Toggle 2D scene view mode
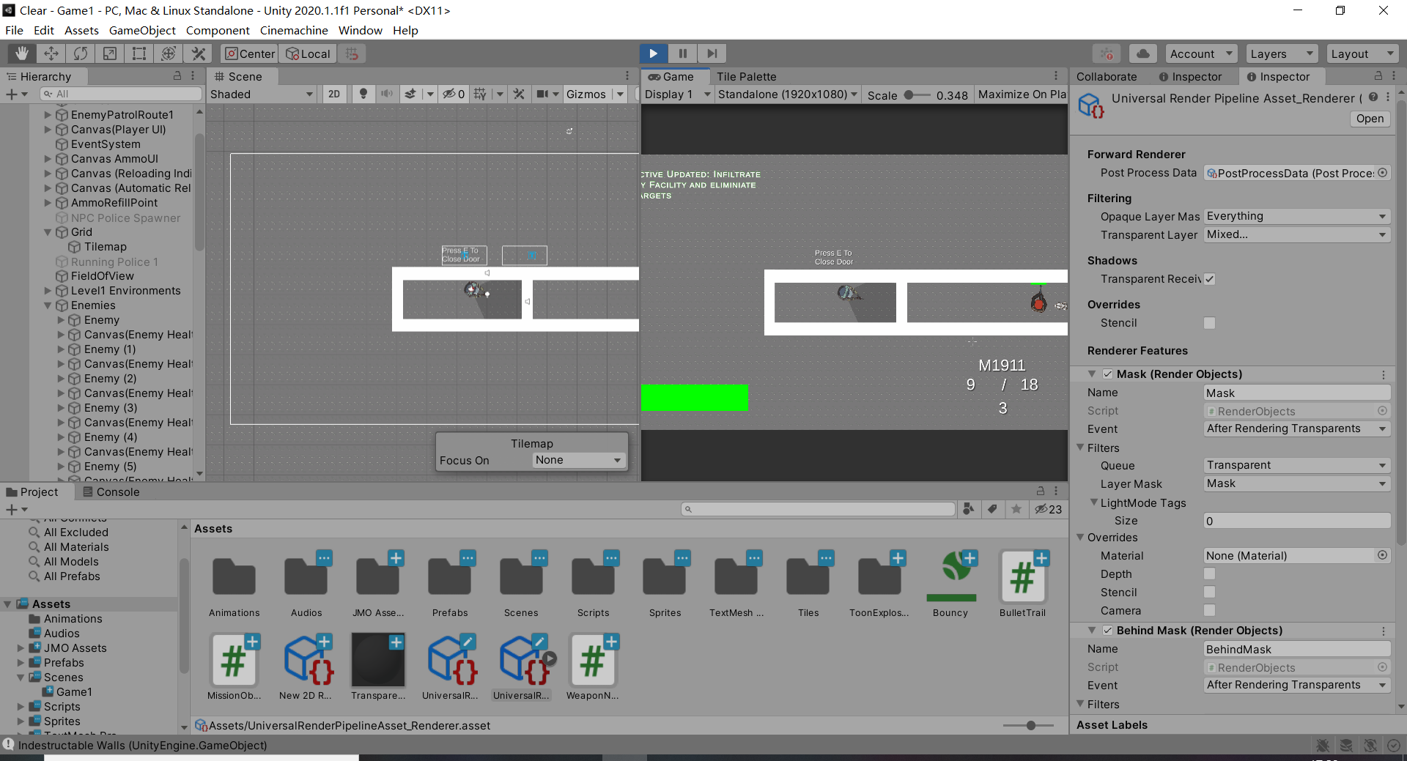Image resolution: width=1407 pixels, height=761 pixels. point(334,94)
